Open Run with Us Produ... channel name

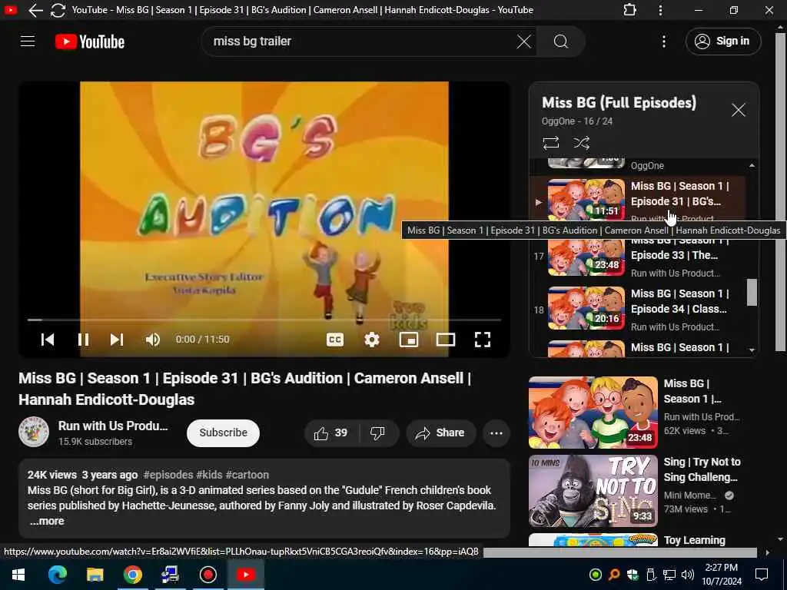click(113, 426)
